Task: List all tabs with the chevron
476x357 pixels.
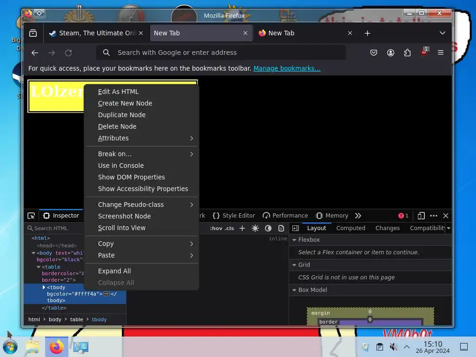Action: tap(443, 33)
